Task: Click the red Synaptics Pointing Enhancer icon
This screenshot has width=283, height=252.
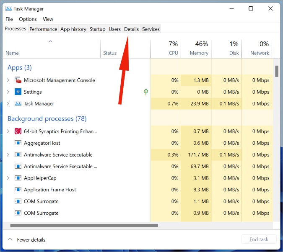Action: tap(18, 131)
